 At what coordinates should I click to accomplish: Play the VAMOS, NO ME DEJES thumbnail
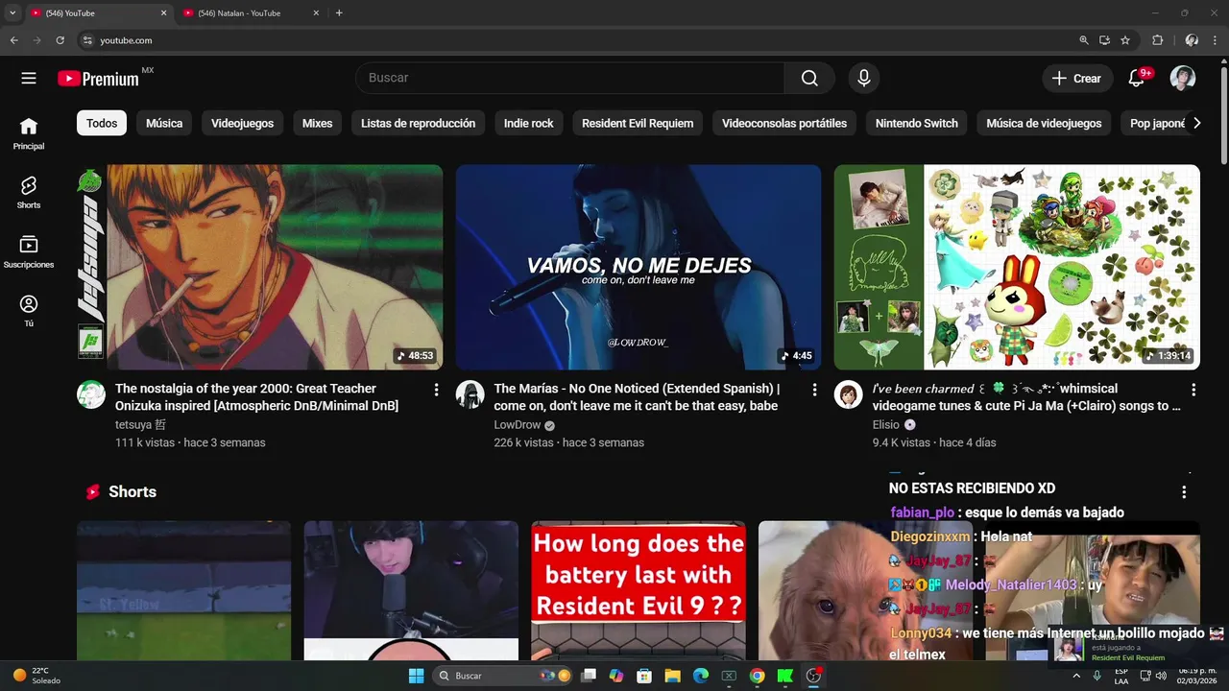click(x=639, y=267)
